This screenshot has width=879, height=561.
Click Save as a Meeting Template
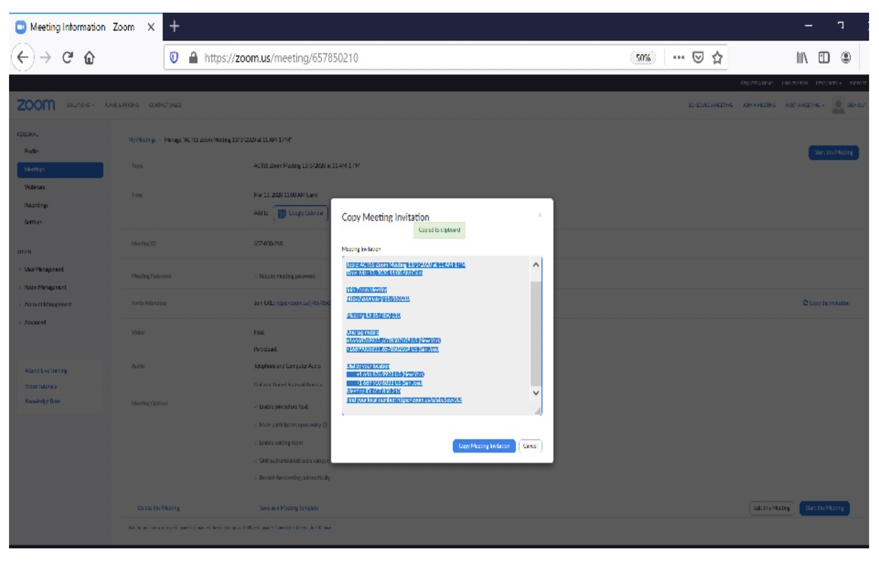coord(289,508)
